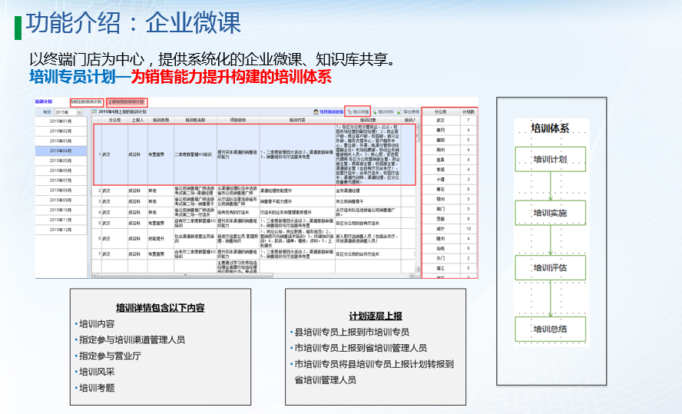Click the 培训内容 column header

pyautogui.click(x=297, y=120)
